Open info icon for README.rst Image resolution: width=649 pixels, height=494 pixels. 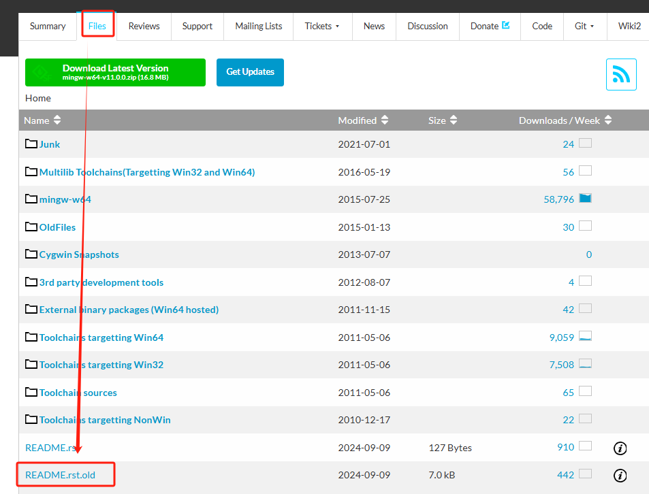pyautogui.click(x=620, y=448)
